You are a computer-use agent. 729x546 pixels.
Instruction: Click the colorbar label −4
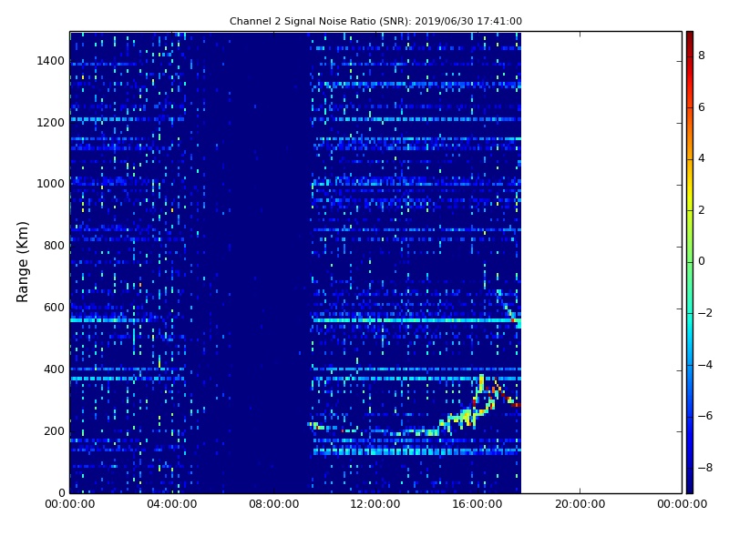pos(704,365)
